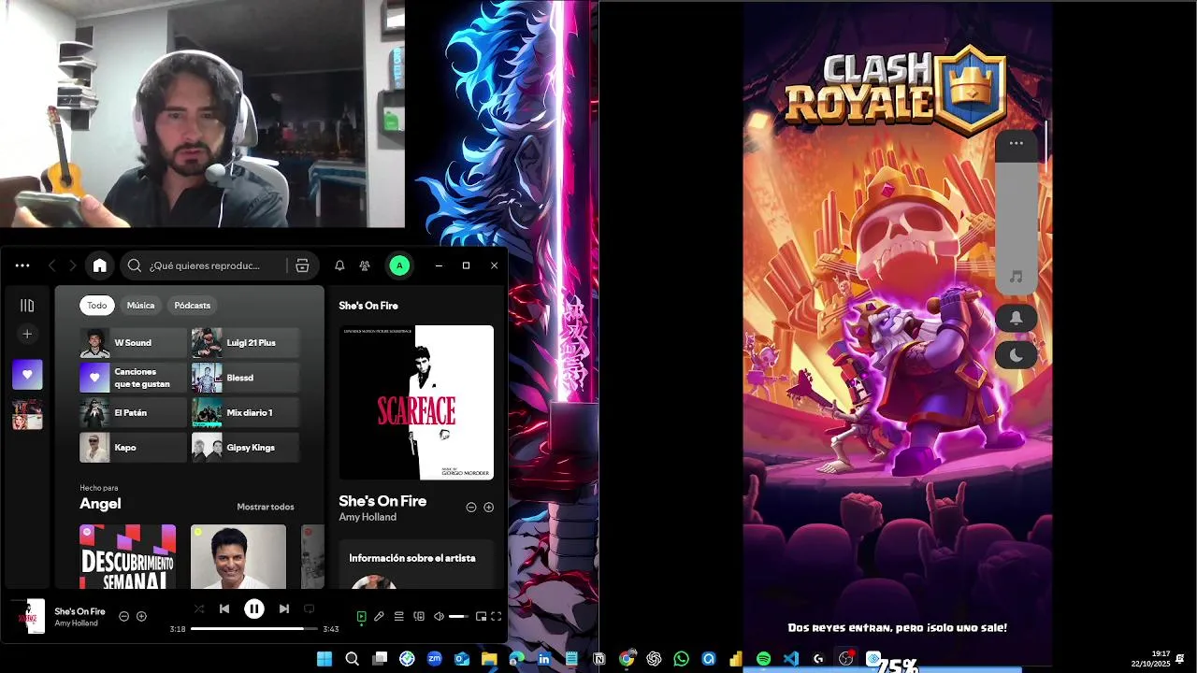Skip to previous track
The height and width of the screenshot is (673, 1197).
click(224, 609)
